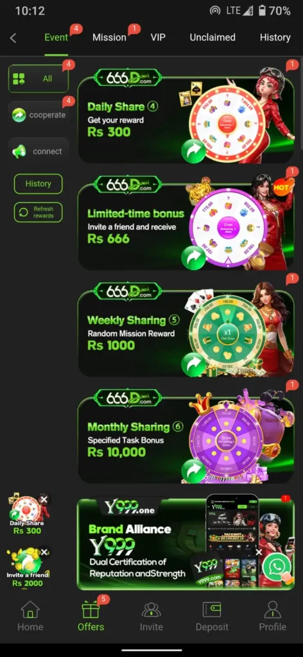Click the sidebar History button
The height and width of the screenshot is (657, 303).
click(x=38, y=183)
